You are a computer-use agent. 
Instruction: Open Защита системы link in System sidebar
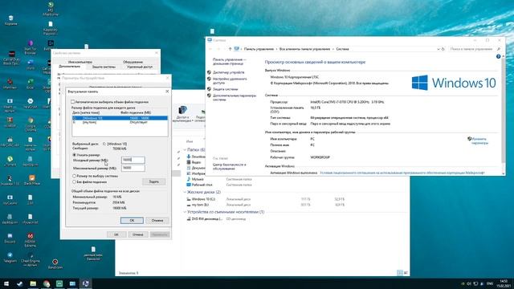[225, 89]
